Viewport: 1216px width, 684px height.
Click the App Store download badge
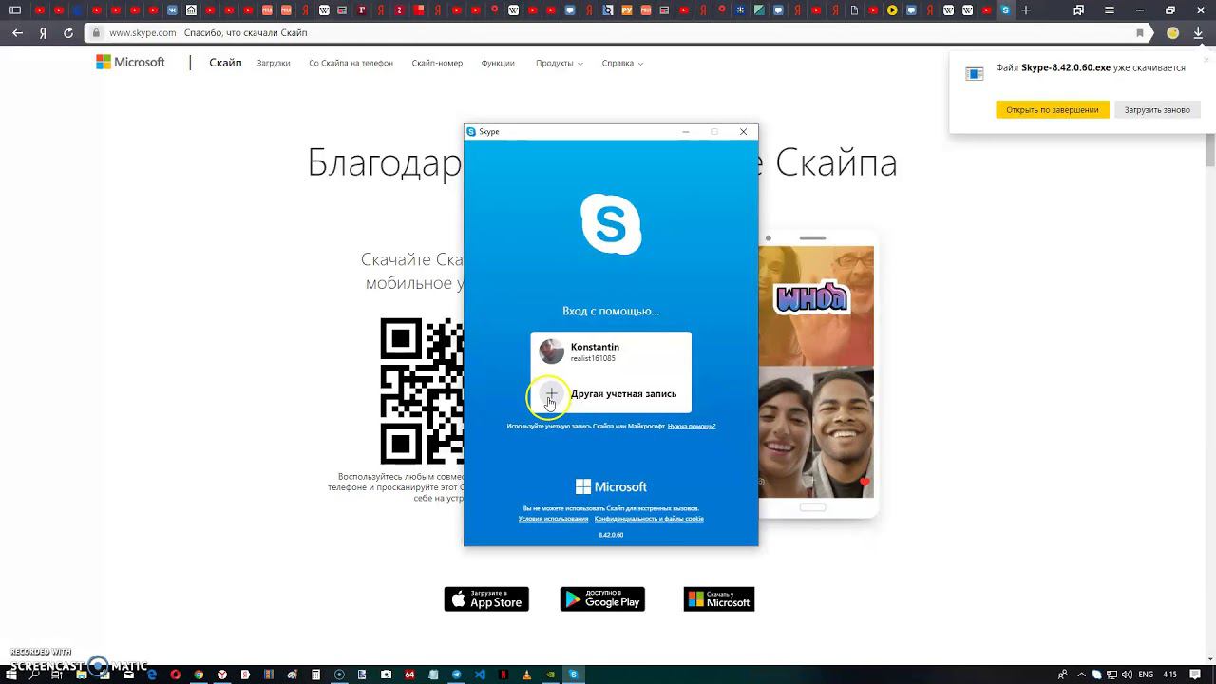(x=486, y=599)
